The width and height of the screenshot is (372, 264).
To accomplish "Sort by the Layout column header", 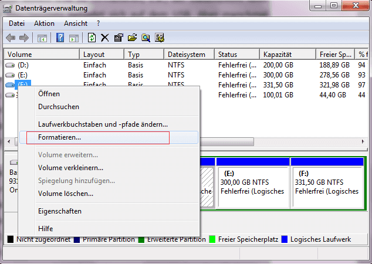I will pos(102,55).
